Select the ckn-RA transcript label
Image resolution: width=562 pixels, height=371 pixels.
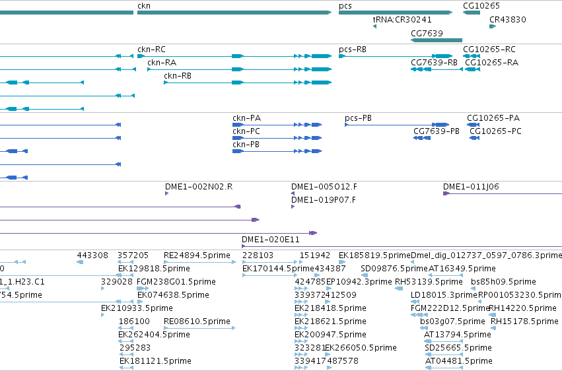[162, 63]
